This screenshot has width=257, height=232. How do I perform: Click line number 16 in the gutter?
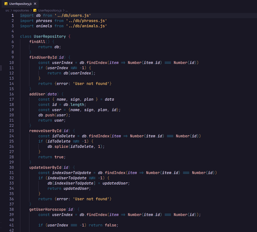[11, 94]
